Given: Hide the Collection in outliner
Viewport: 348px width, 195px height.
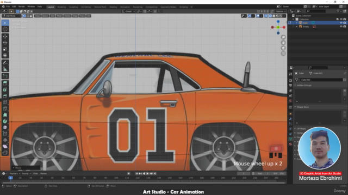Looking at the screenshot, I should (341, 19).
